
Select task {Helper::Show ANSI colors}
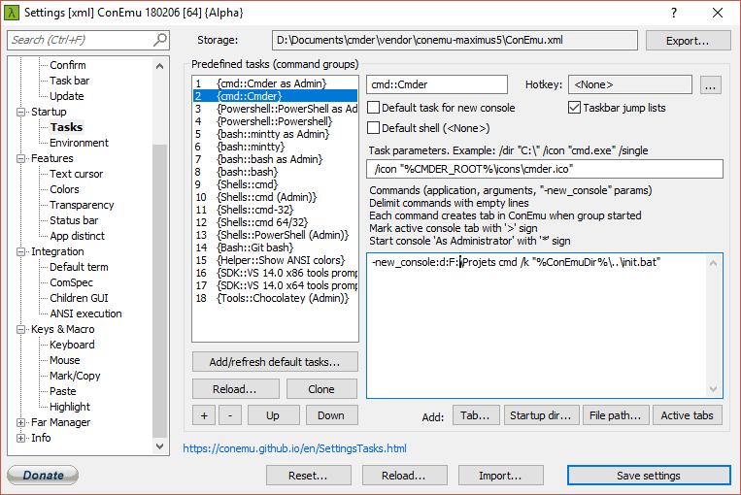[x=275, y=260]
